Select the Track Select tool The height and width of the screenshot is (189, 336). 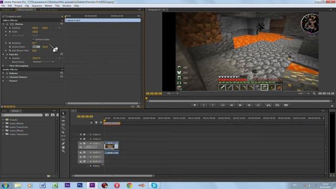63,117
